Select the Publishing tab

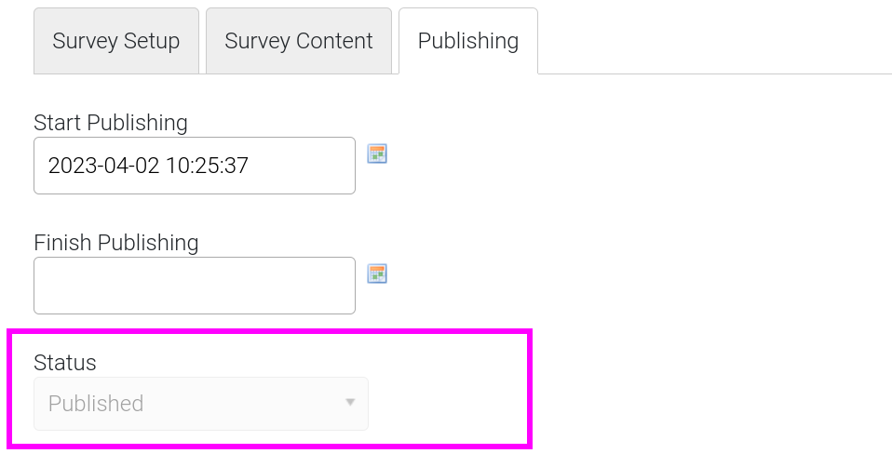pos(468,41)
